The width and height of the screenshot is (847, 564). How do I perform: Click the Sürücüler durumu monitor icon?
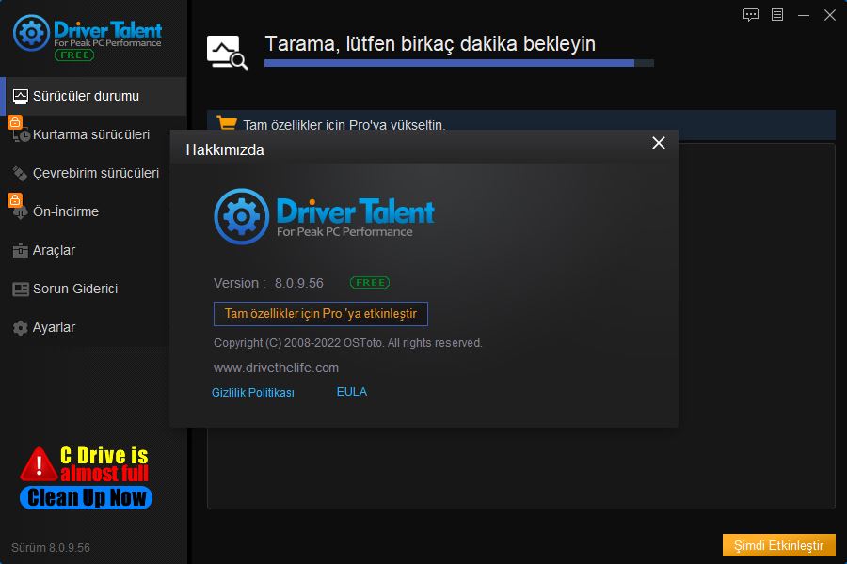tap(20, 97)
